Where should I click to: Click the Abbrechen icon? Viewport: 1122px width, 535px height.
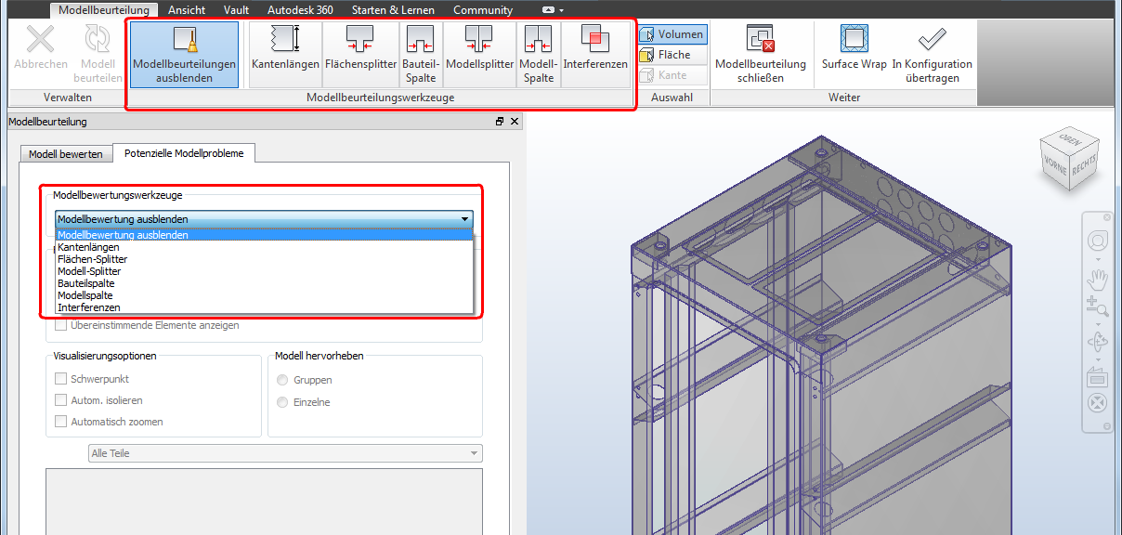pos(41,39)
